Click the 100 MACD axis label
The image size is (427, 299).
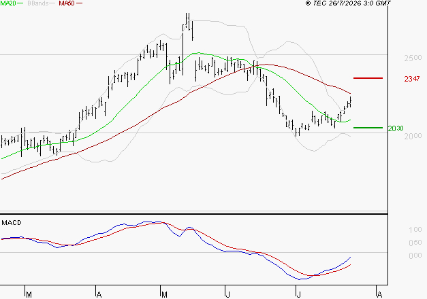[x=415, y=230]
